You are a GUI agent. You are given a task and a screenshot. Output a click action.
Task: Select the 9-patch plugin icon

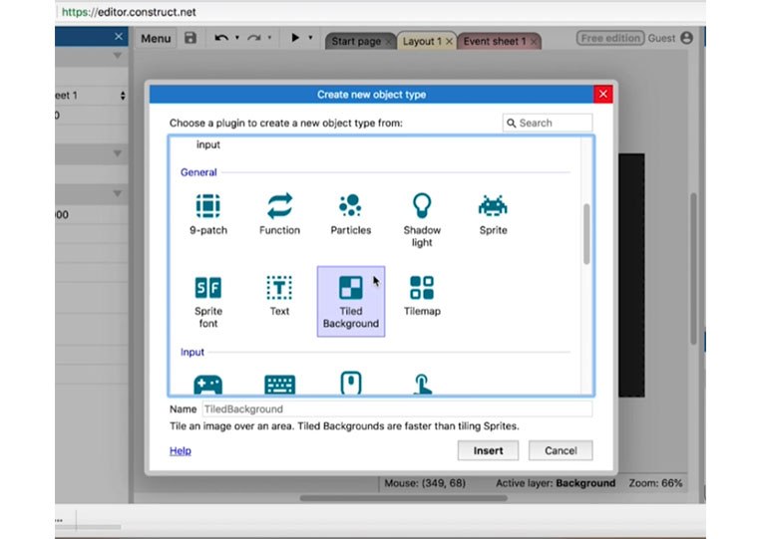click(208, 206)
